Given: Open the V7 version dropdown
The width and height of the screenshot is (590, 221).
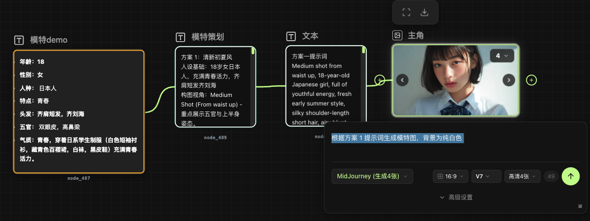Looking at the screenshot, I should (x=486, y=176).
